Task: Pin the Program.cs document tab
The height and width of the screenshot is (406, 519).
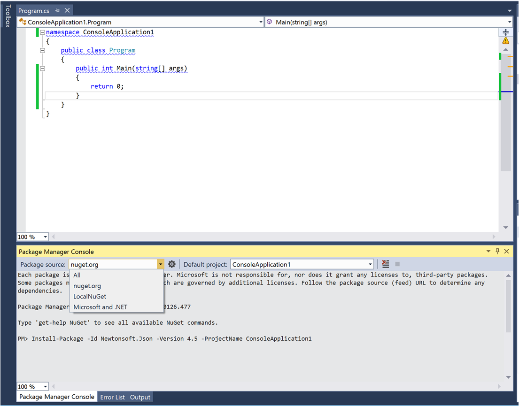Action: pos(57,10)
